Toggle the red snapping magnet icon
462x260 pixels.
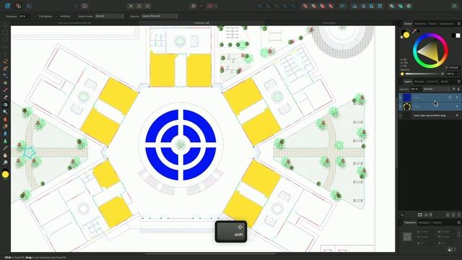click(210, 6)
